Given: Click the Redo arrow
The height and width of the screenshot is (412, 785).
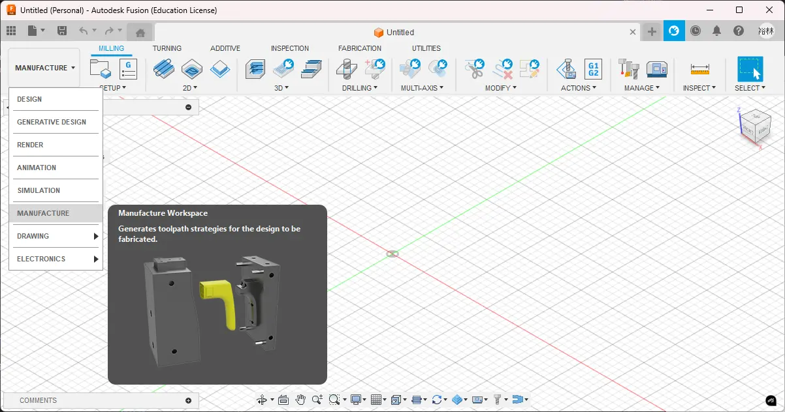Looking at the screenshot, I should 109,31.
